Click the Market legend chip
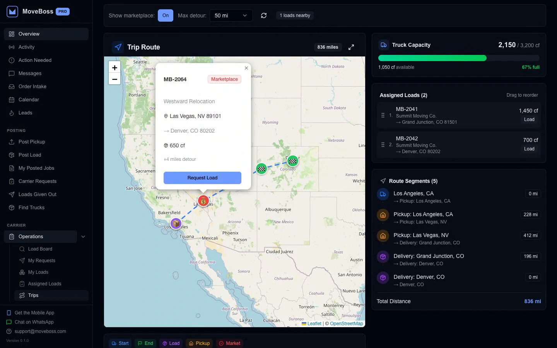Viewport: 557px width, 348px height. 230,343
